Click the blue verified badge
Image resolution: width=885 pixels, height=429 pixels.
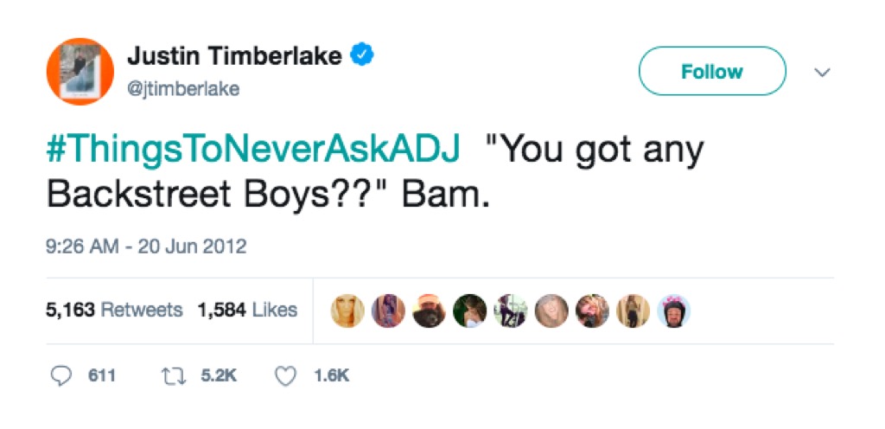pos(360,57)
